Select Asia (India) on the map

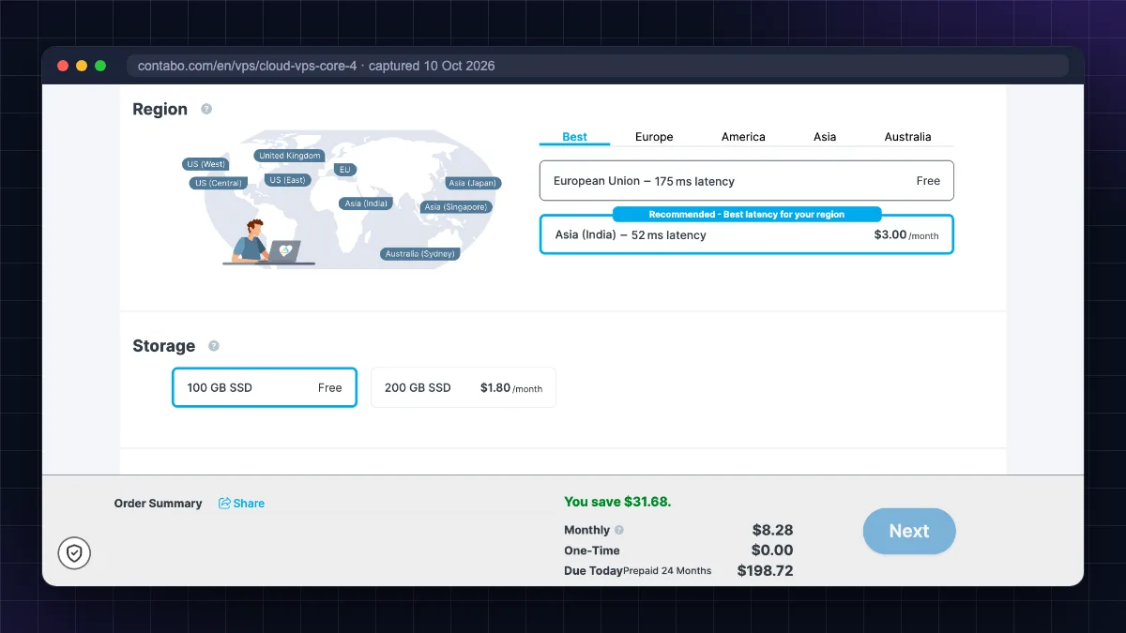(x=366, y=203)
